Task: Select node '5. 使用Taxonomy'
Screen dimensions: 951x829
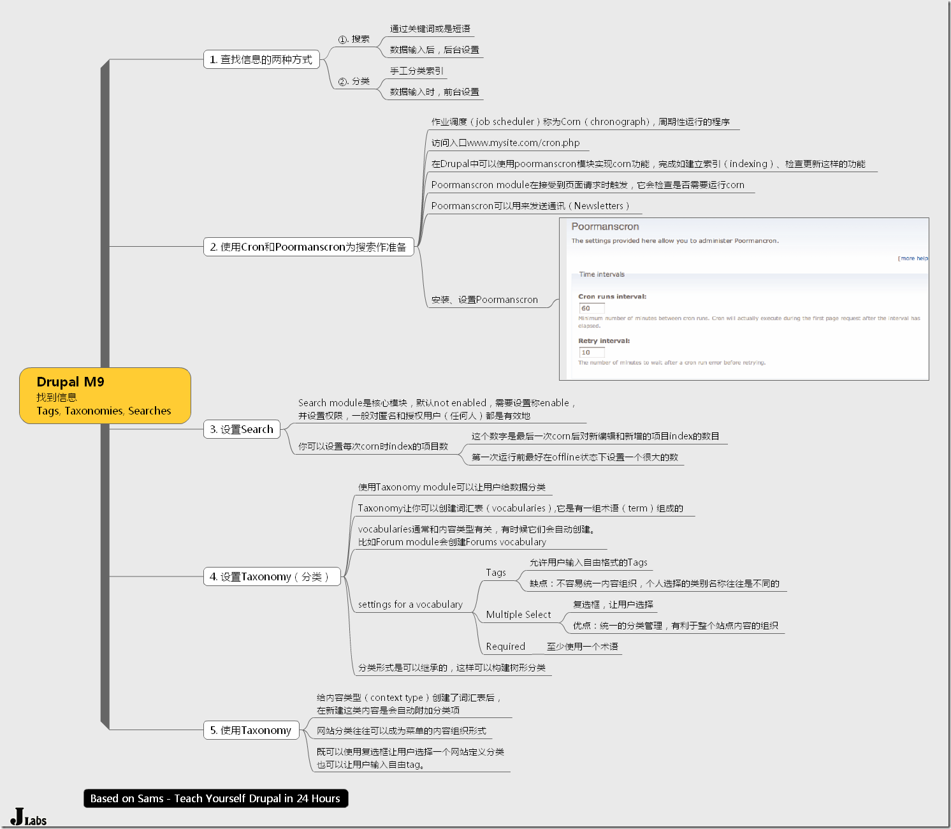Action: pos(251,730)
